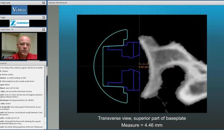Expand the logo2.png panel to fullscreen
The image size is (224, 130).
[x=44, y=3]
